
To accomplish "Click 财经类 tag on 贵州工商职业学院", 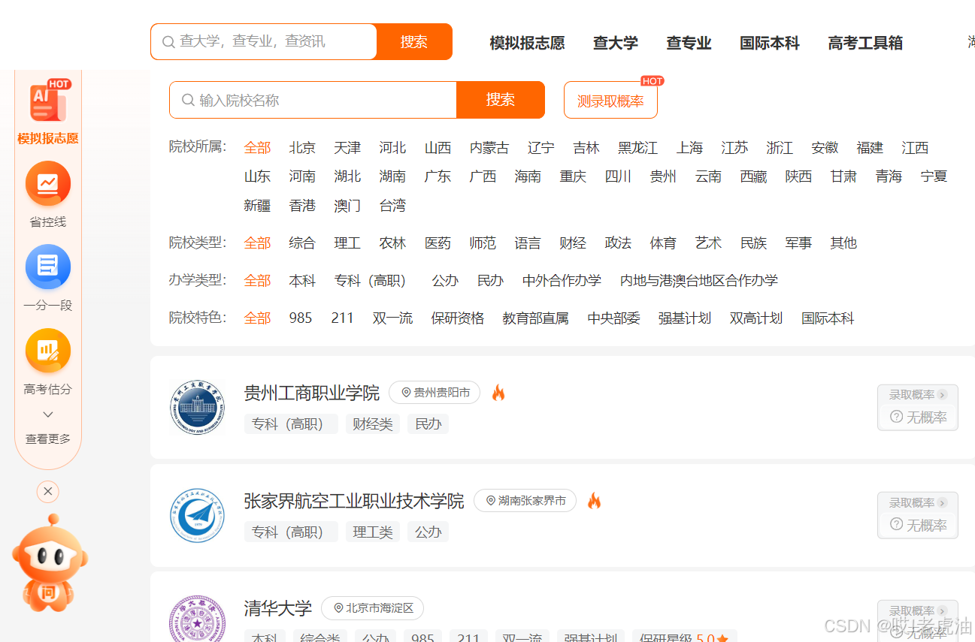I will [x=373, y=424].
